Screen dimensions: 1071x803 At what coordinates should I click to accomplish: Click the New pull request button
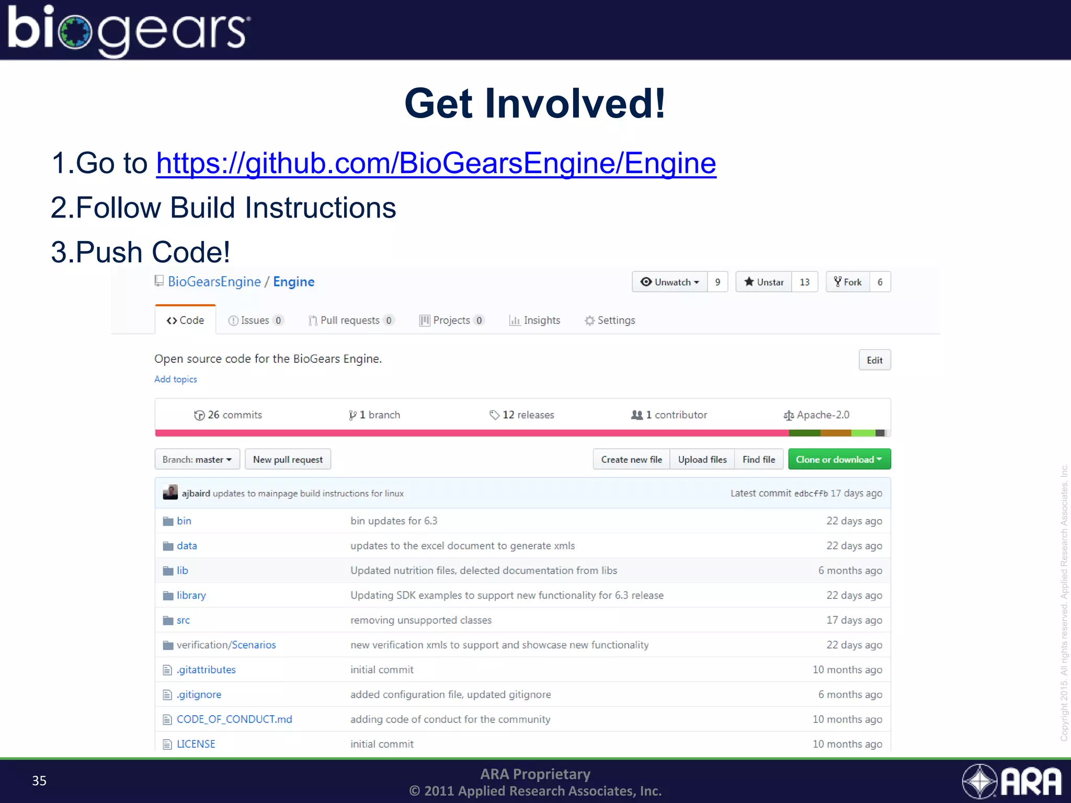pyautogui.click(x=288, y=459)
